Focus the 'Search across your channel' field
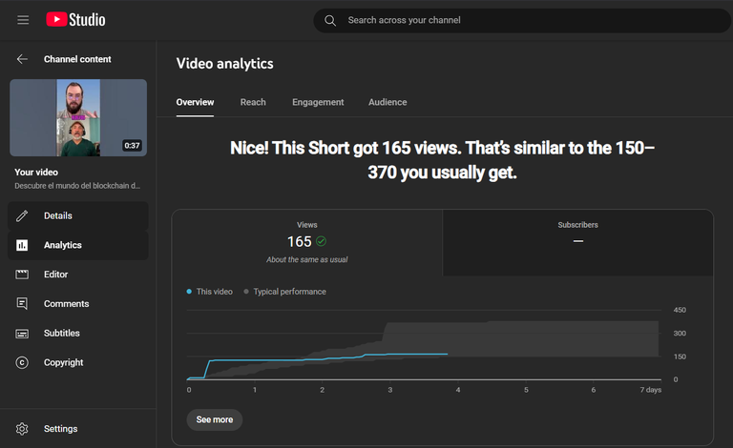The height and width of the screenshot is (448, 733). coord(521,21)
